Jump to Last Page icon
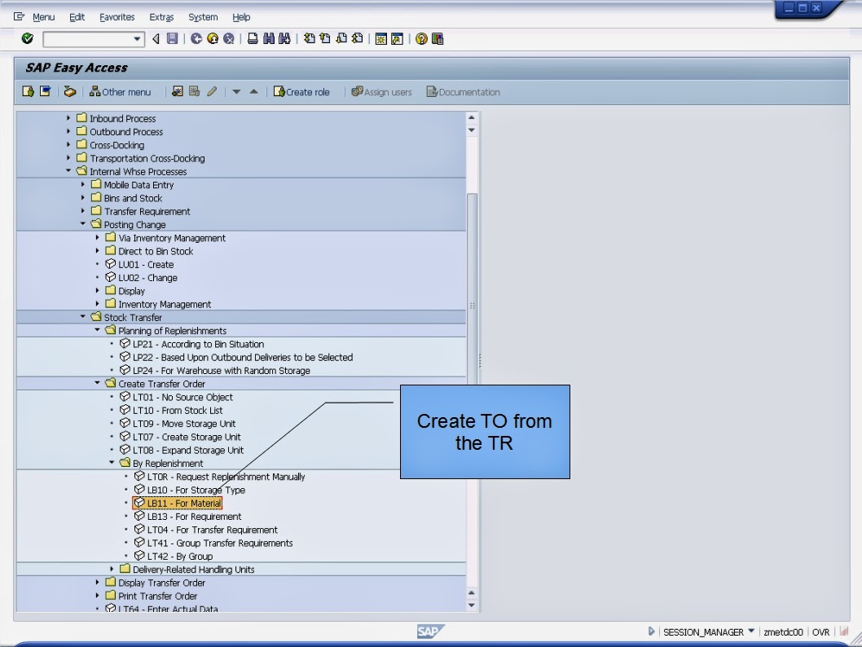This screenshot has width=862, height=647. click(x=358, y=38)
